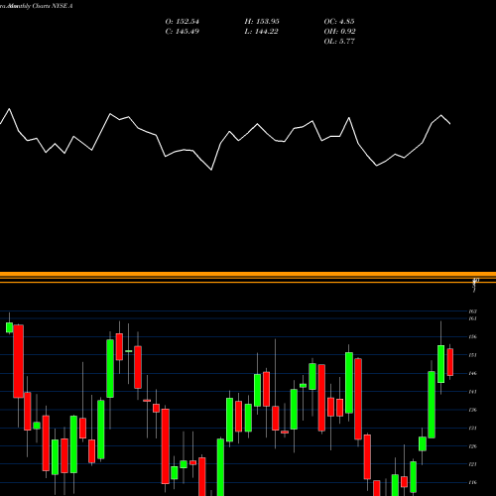
Task: Select the first green candlestick on the chart
Action: click(x=10, y=327)
